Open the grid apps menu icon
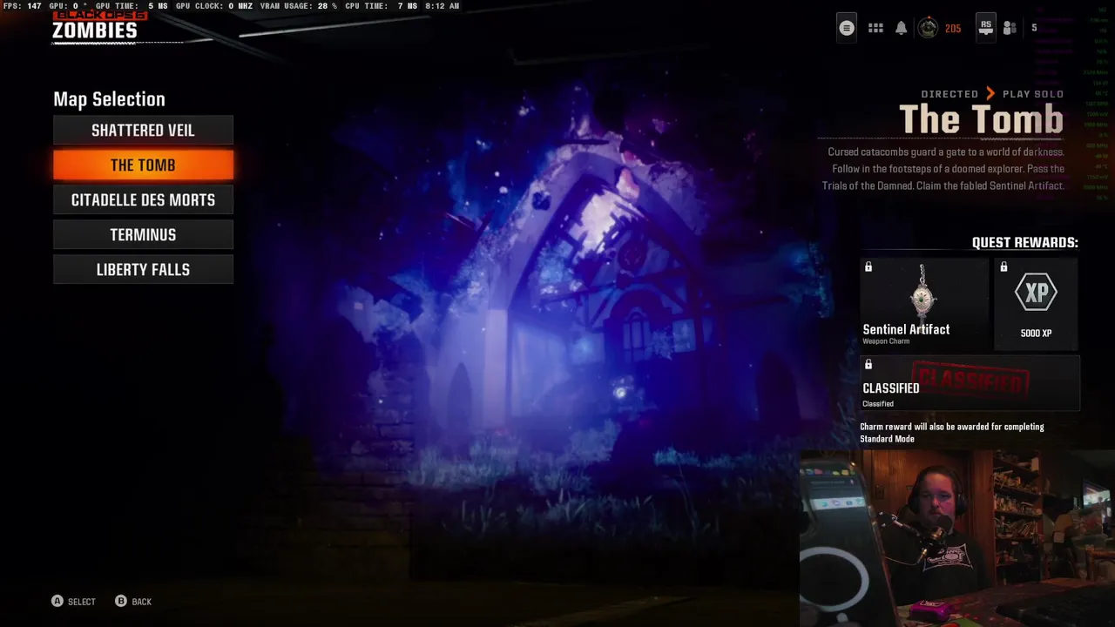This screenshot has width=1115, height=627. click(x=875, y=28)
